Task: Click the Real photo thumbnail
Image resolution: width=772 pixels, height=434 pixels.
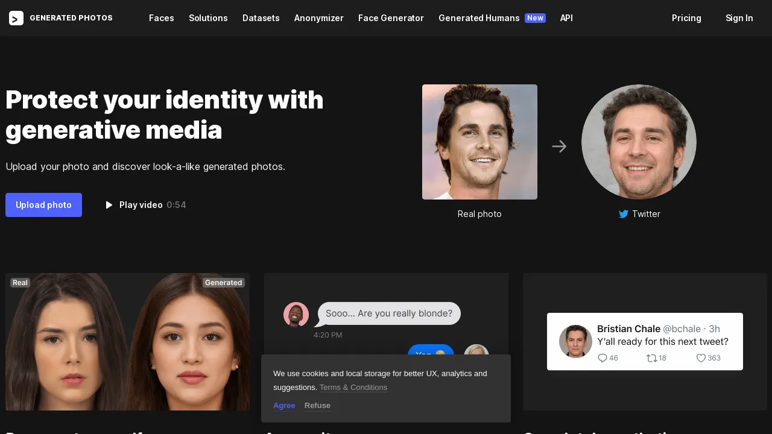Action: (479, 142)
